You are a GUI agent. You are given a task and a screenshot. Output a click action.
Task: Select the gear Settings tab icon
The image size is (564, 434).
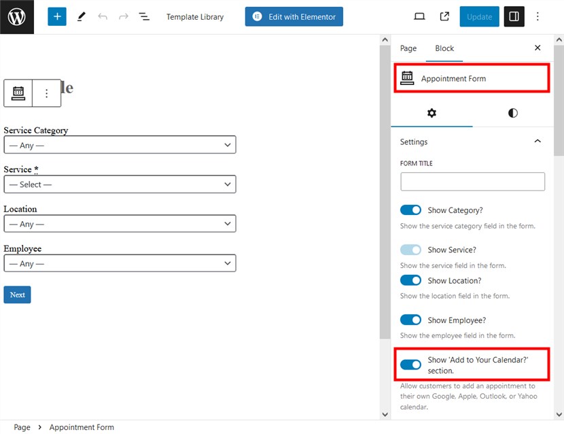click(431, 113)
